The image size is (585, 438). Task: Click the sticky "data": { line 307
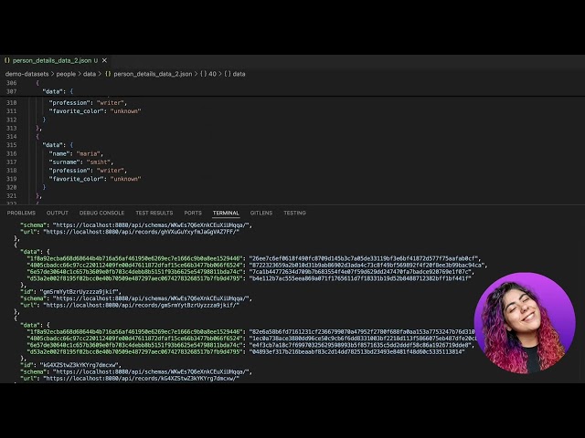click(x=58, y=91)
